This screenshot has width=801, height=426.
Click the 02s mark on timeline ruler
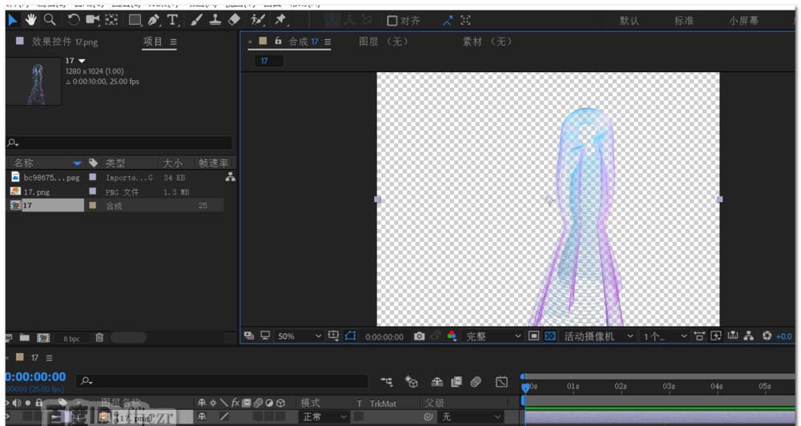tap(621, 386)
